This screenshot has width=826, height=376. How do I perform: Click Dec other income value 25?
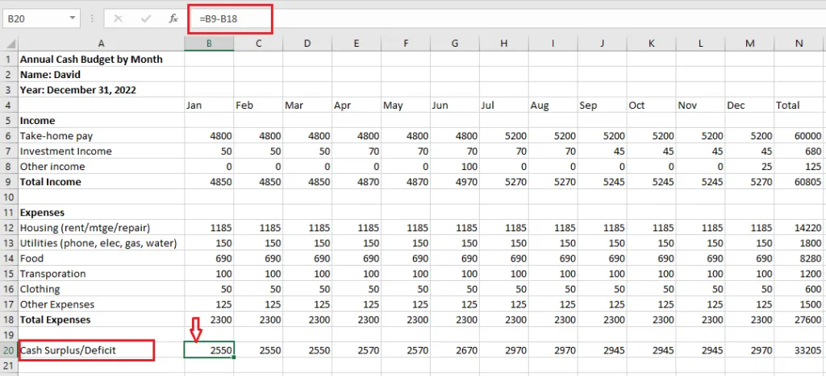(x=749, y=166)
